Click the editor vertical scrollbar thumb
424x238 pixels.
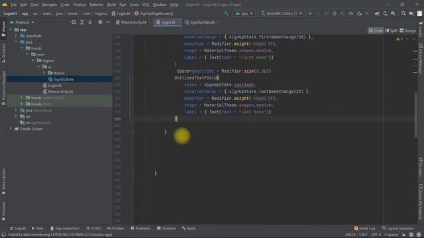[x=415, y=115]
